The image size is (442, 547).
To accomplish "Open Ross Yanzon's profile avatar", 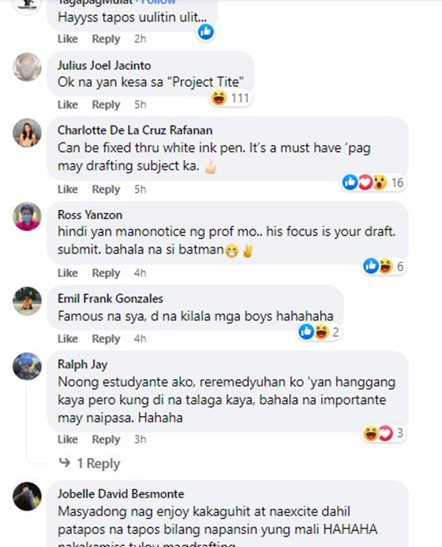I will coord(27,217).
